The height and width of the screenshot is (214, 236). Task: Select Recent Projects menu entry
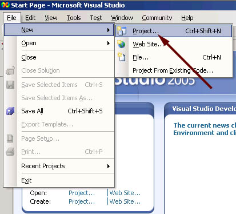59,166
